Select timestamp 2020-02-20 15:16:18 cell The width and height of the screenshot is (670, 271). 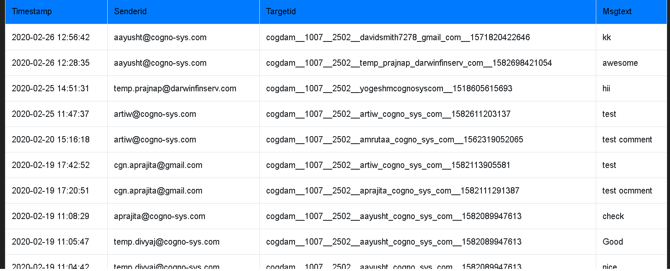coord(56,139)
